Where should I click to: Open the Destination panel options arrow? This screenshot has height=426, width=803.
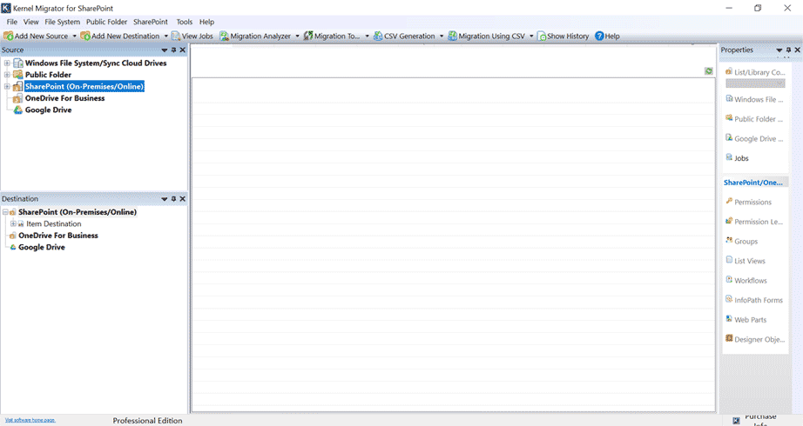pyautogui.click(x=165, y=199)
